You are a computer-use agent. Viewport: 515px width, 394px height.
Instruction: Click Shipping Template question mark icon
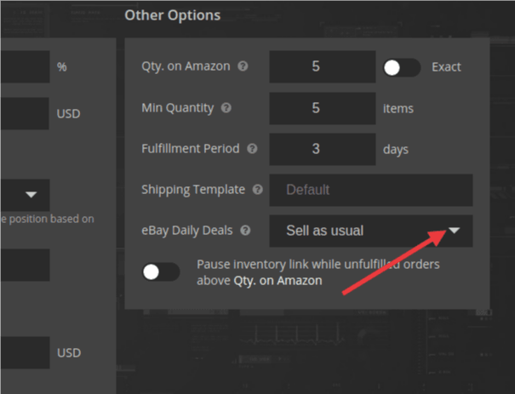coord(258,190)
